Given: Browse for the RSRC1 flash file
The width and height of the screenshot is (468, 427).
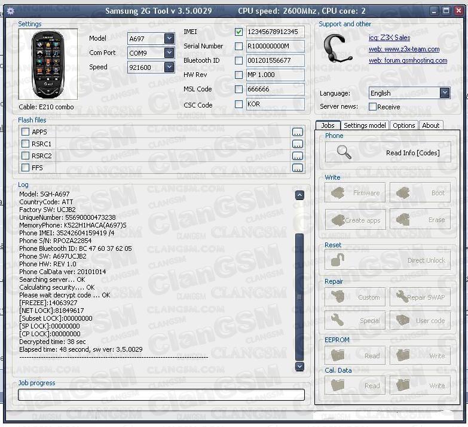Looking at the screenshot, I should pos(297,144).
